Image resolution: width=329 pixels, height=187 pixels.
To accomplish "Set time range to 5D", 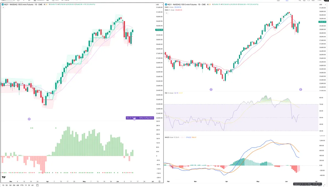I will click(x=7, y=185).
